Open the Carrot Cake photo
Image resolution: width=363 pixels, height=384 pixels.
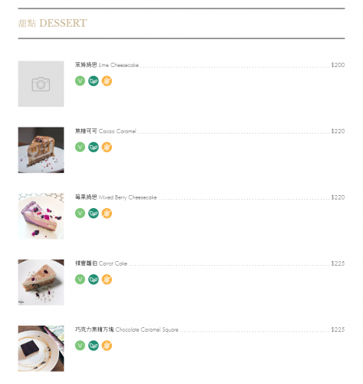point(41,283)
